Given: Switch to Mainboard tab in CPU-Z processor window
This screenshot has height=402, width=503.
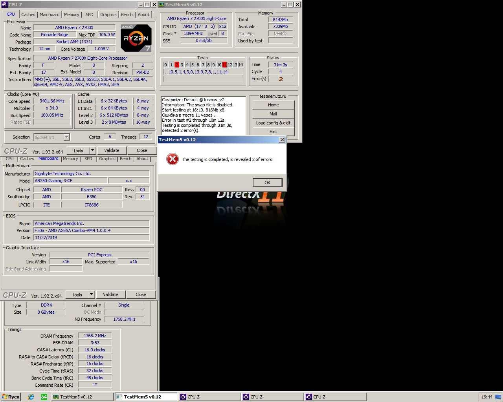Looking at the screenshot, I should [50, 15].
